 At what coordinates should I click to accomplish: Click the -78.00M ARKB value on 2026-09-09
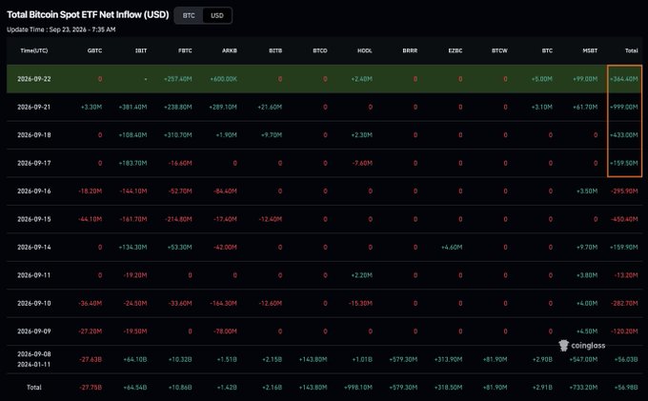[x=225, y=331]
